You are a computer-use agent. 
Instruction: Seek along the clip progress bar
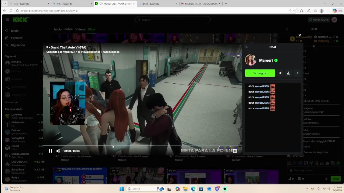pyautogui.click(x=142, y=146)
